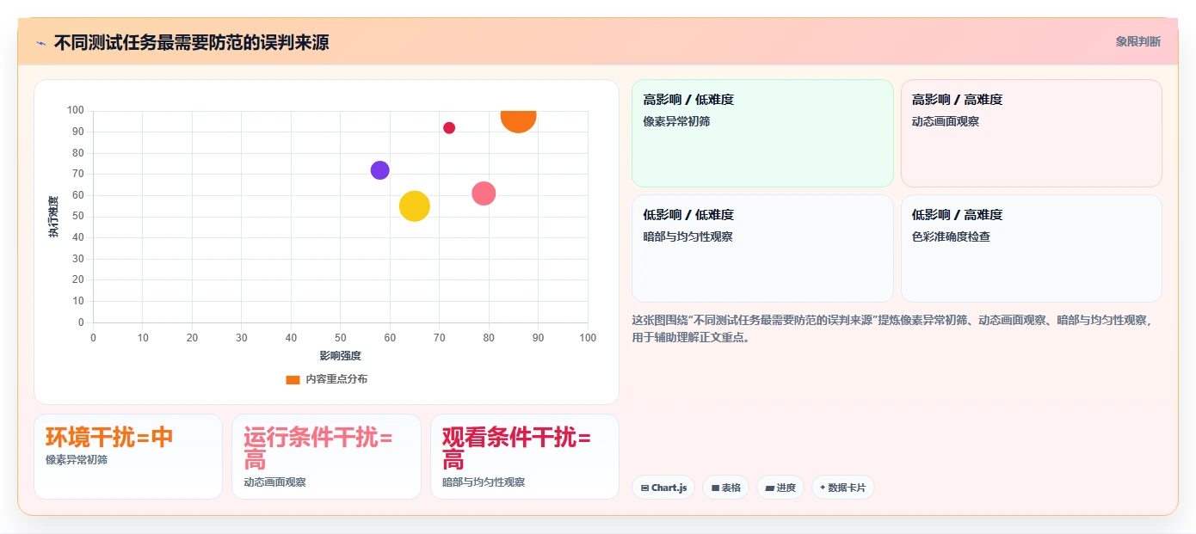Open the 高影响 / 低难度 quadrant card

pyautogui.click(x=762, y=133)
